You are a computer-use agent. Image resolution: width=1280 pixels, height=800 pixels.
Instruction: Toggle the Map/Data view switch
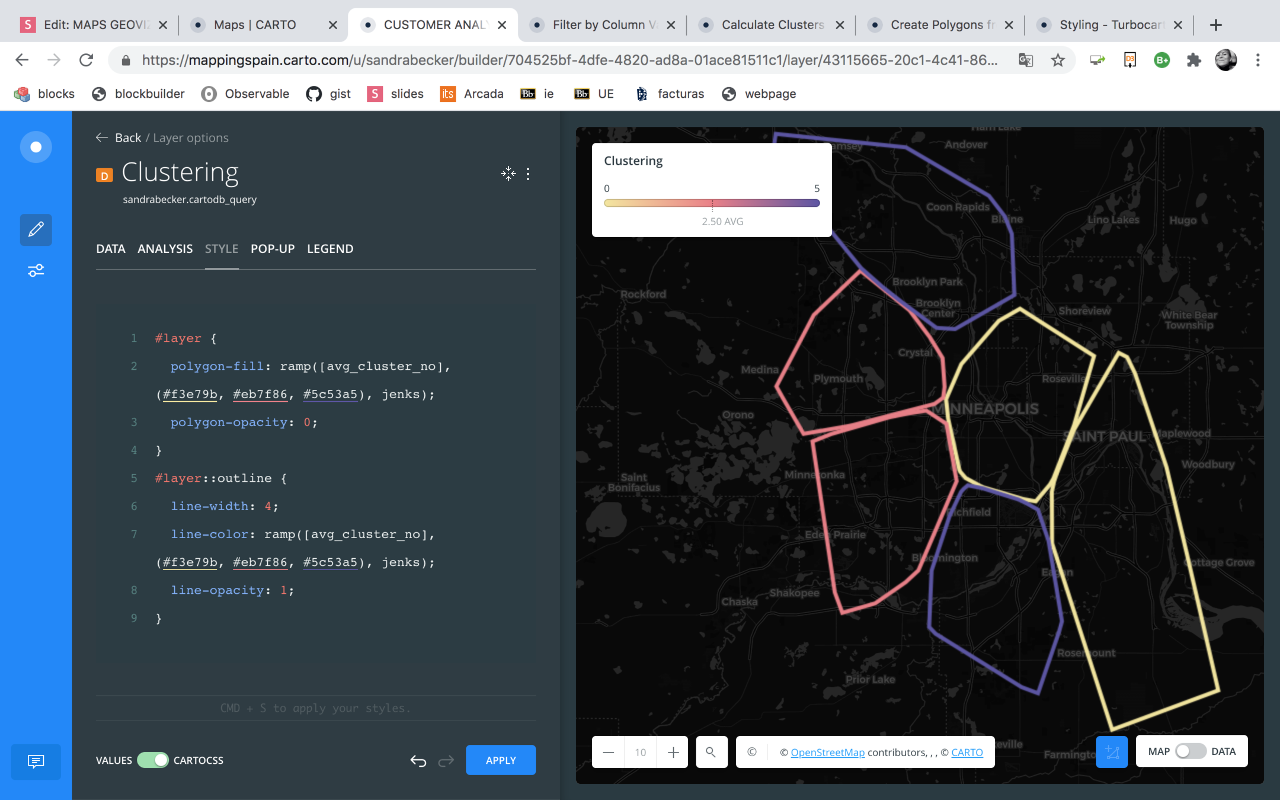pos(1190,751)
